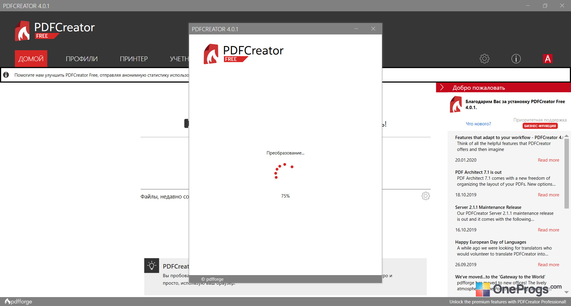Open the info (about) icon in top bar

[x=516, y=59]
